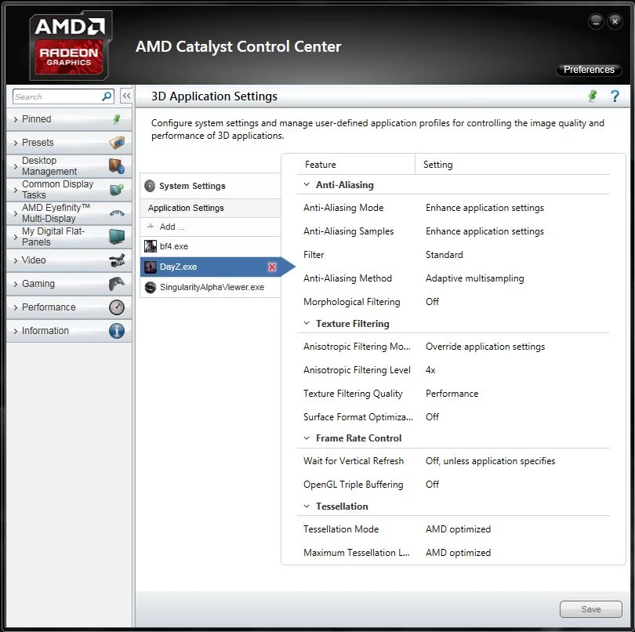635x632 pixels.
Task: Click the search magnifier icon
Action: click(107, 96)
